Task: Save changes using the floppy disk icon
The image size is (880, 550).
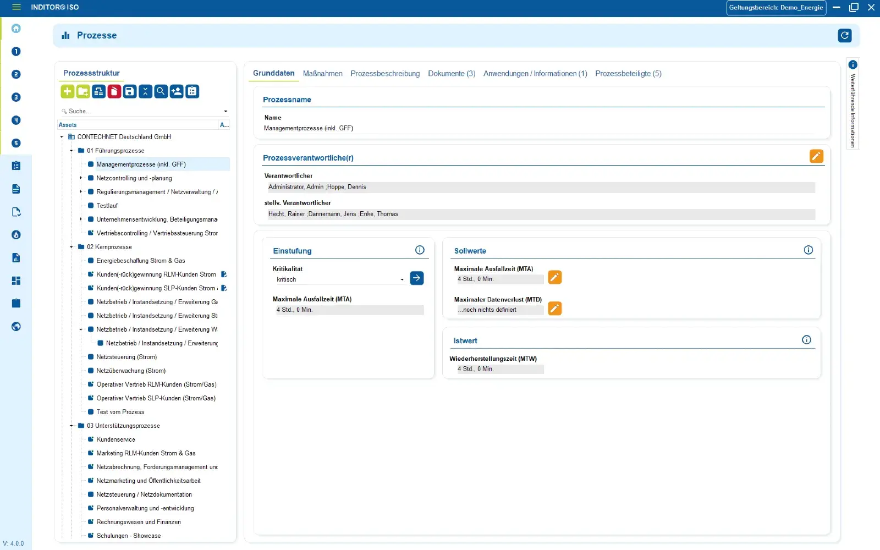Action: (x=130, y=91)
